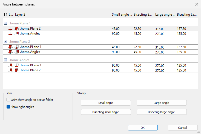Click the second icon in the first .home.Angles row

point(17,33)
